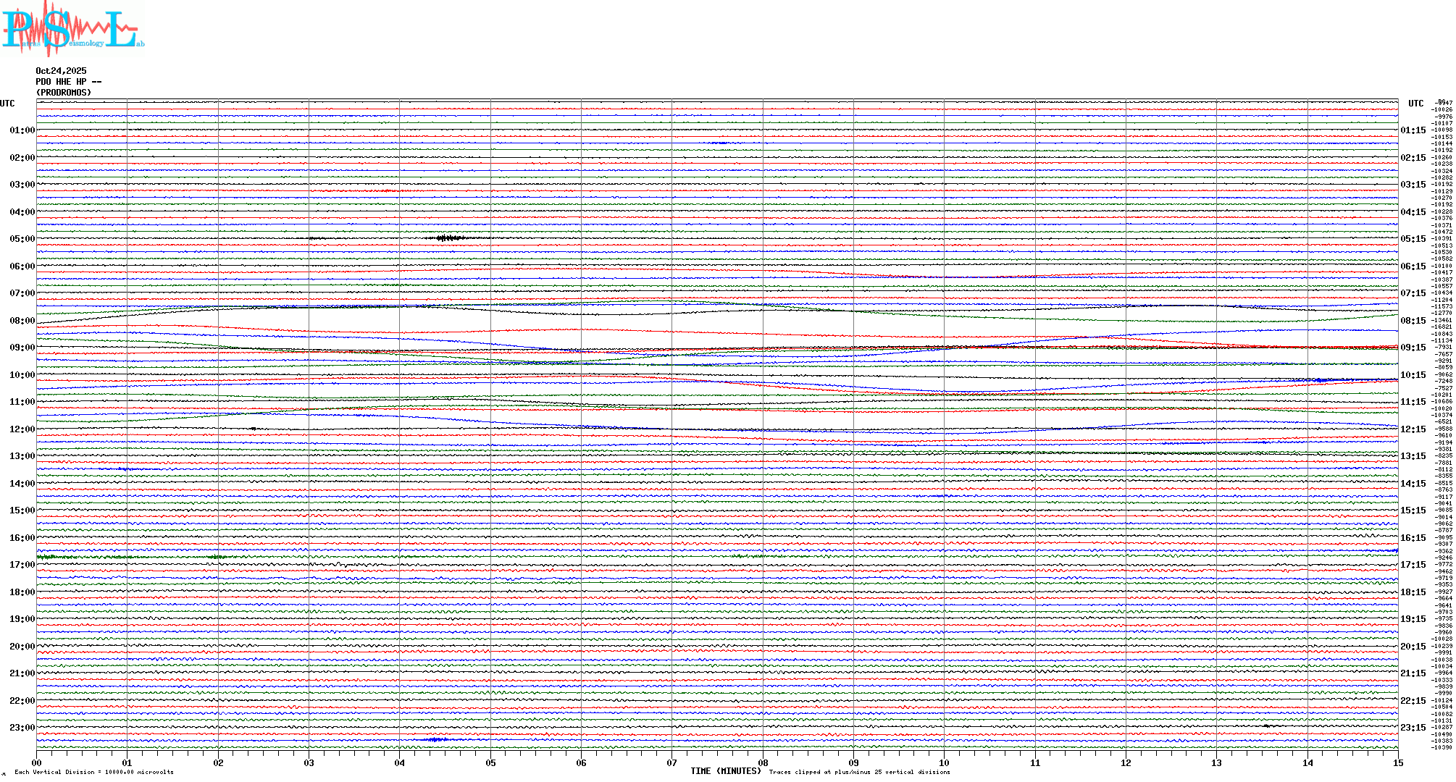Image resolution: width=1456 pixels, height=782 pixels.
Task: Select the 12:15 label on right side
Action: point(1413,429)
